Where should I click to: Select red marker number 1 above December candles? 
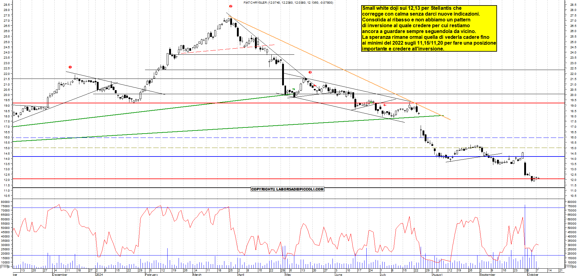click(70, 67)
